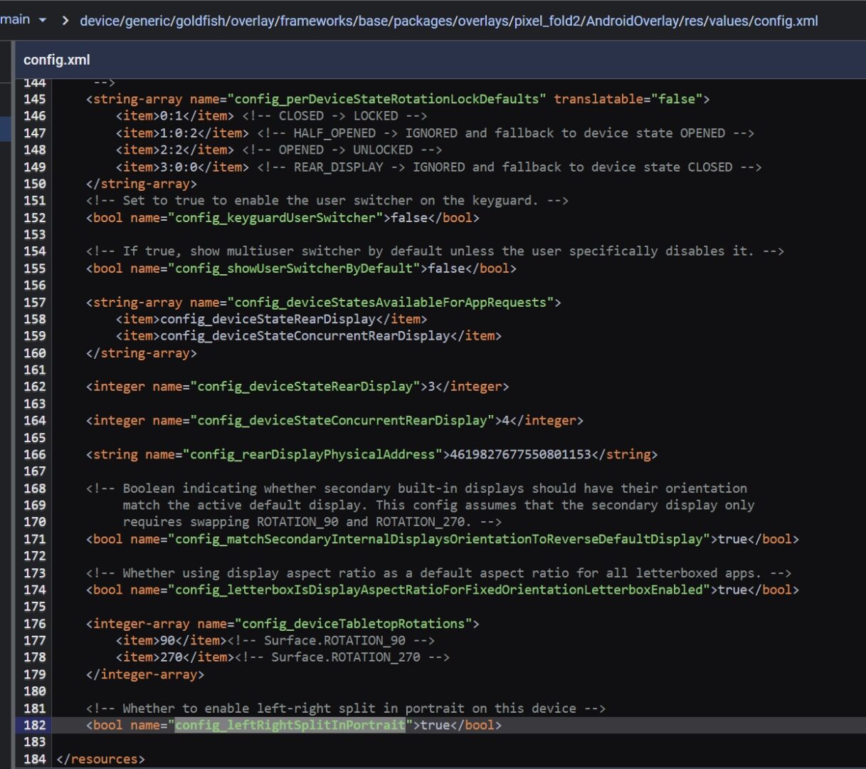Click line number 145

(x=34, y=99)
